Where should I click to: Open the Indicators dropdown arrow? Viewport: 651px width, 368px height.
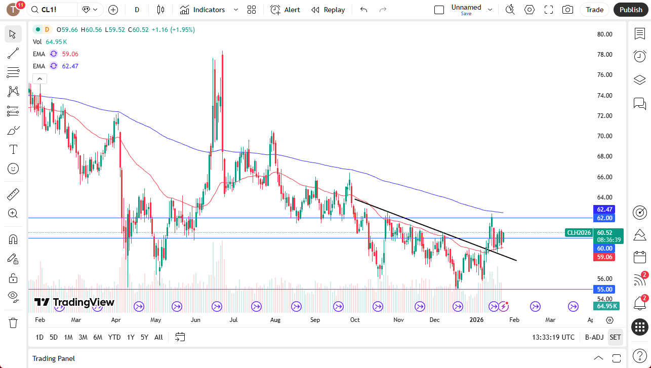(236, 10)
